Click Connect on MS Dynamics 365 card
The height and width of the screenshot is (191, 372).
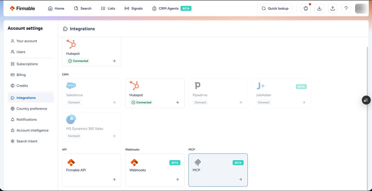[74, 136]
